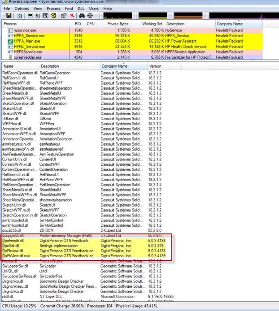Screen dimensions: 279x311
Task: Sort by the Working Set column header
Action: (148, 24)
